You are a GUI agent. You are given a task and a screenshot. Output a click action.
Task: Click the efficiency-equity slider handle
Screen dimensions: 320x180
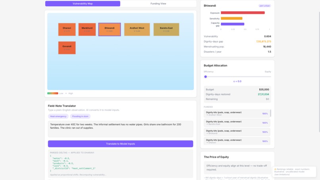coord(206,77)
